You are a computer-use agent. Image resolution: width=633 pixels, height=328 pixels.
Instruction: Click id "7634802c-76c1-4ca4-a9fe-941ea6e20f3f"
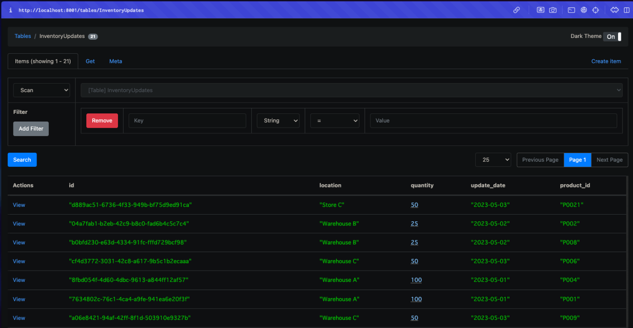tap(129, 299)
